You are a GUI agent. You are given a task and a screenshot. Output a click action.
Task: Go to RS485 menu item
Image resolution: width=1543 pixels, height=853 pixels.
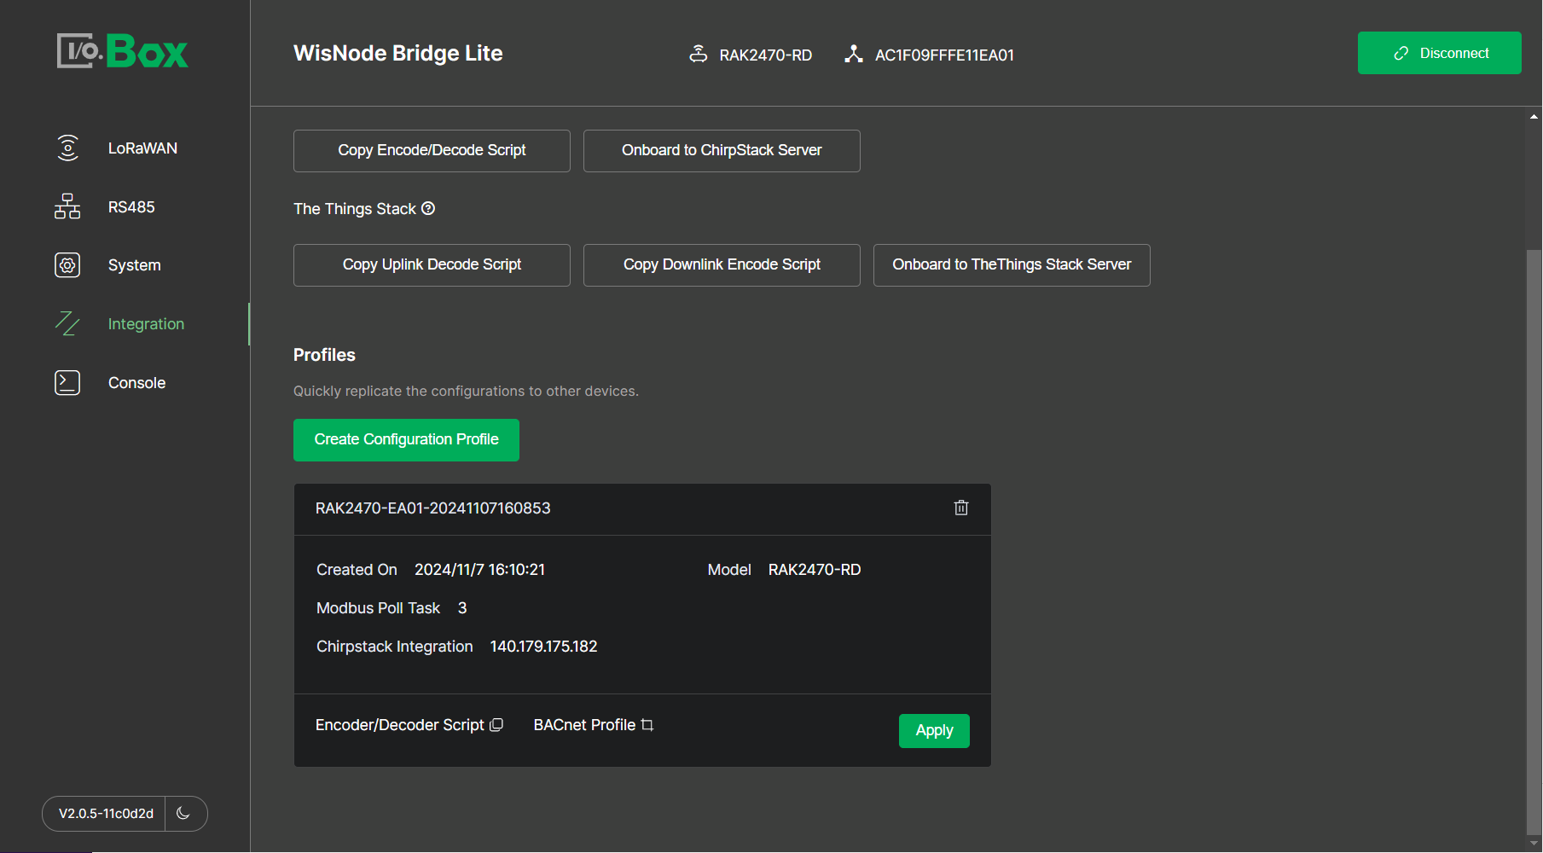click(x=131, y=207)
